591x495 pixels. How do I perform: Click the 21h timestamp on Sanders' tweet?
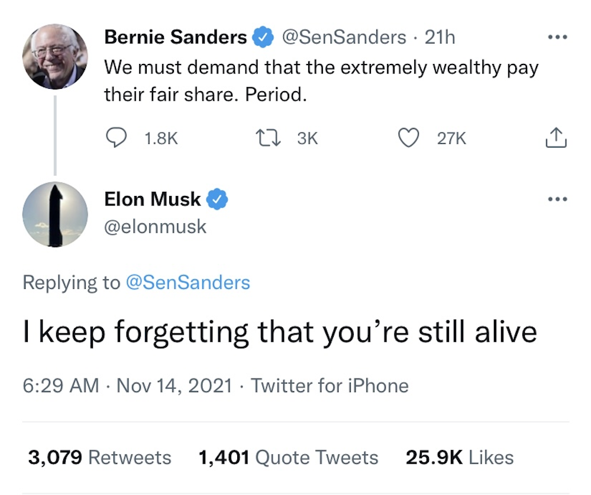click(x=440, y=38)
